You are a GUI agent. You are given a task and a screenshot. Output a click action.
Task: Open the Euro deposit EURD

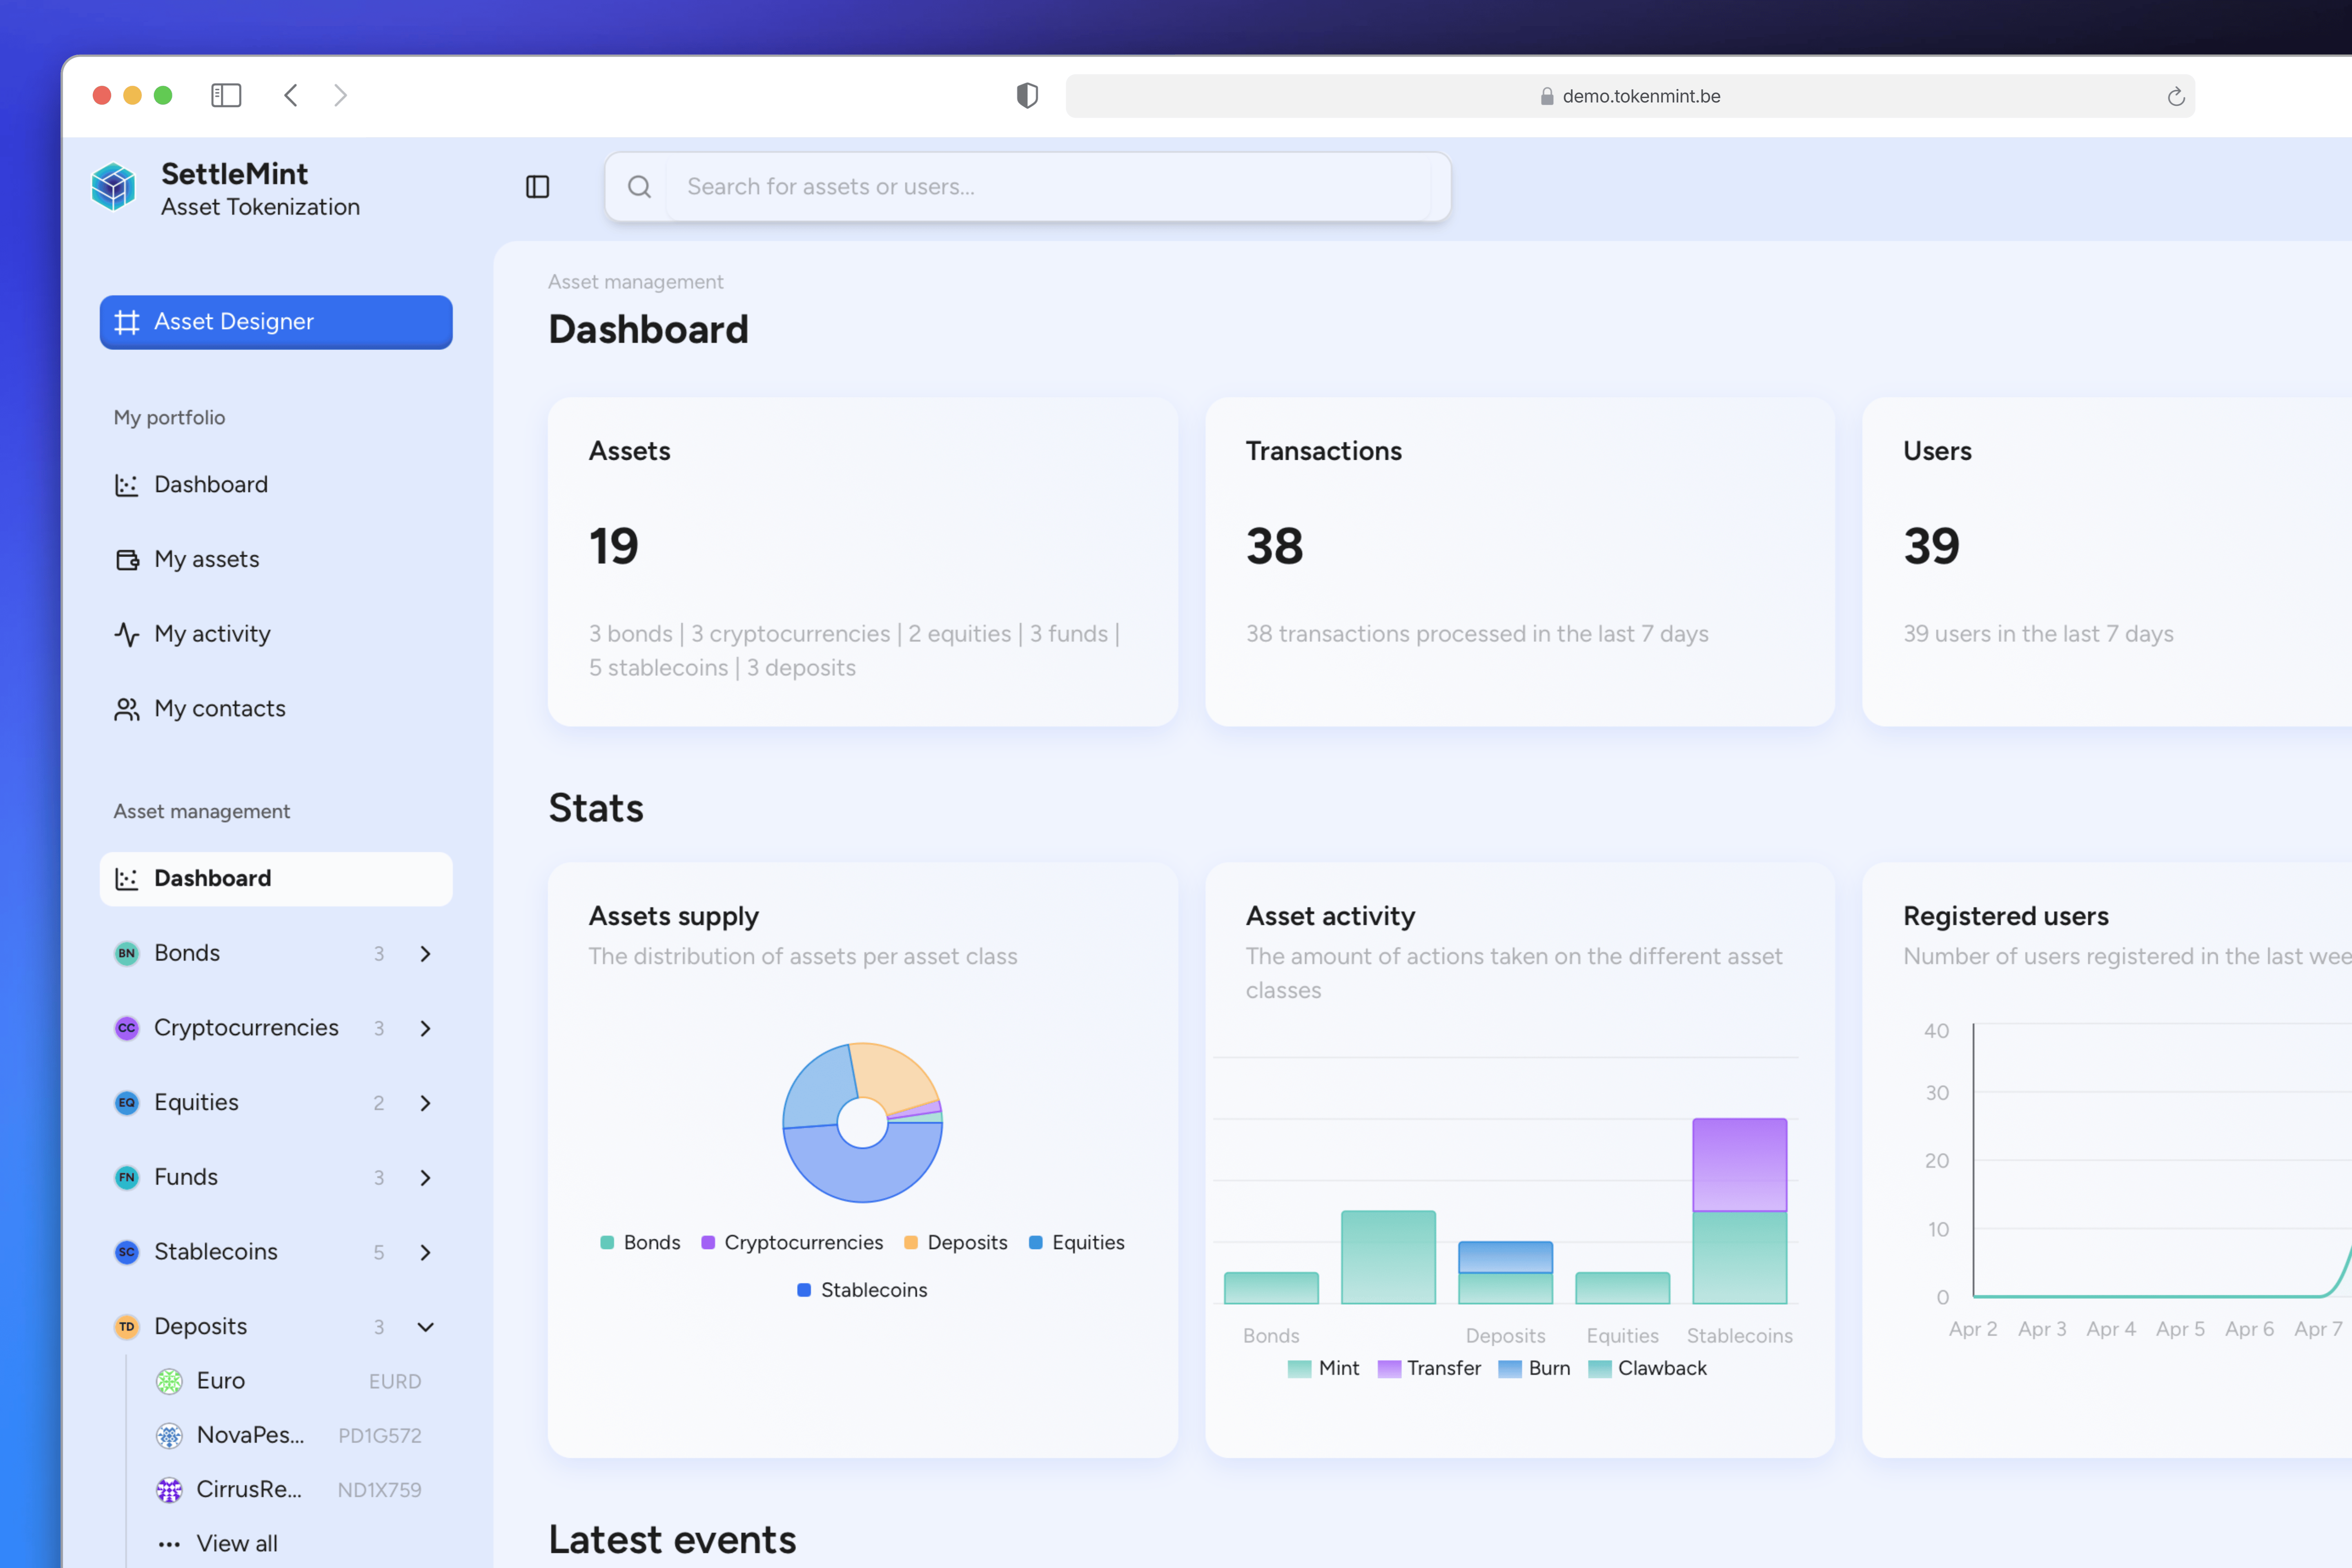(x=220, y=1380)
